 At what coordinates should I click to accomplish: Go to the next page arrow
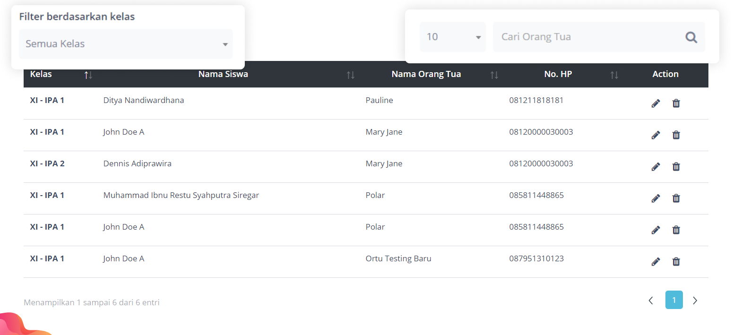695,301
